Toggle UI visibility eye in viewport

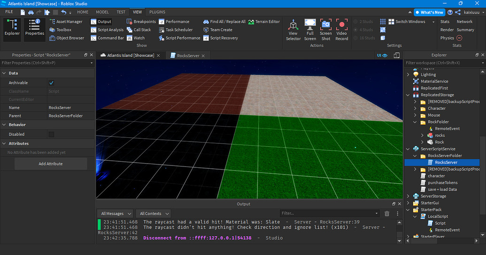(x=382, y=55)
